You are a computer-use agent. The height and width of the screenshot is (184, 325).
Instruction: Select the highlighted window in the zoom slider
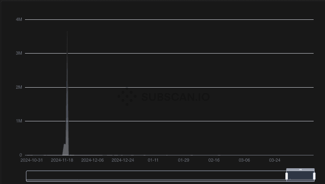click(x=300, y=176)
